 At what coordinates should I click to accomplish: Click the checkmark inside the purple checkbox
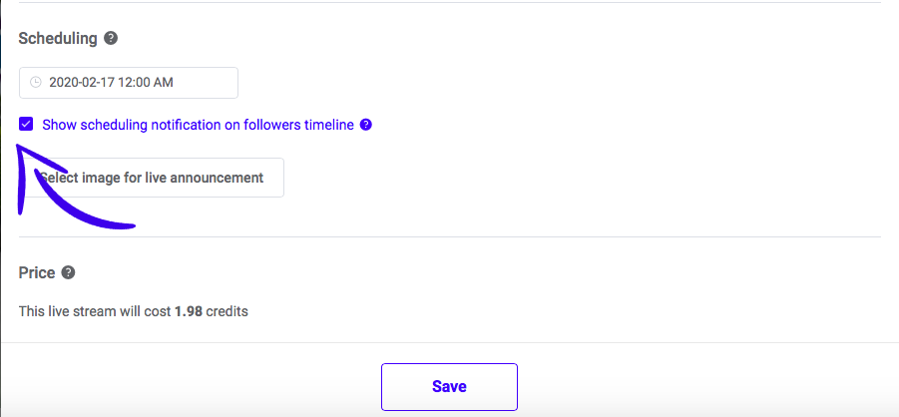(26, 124)
